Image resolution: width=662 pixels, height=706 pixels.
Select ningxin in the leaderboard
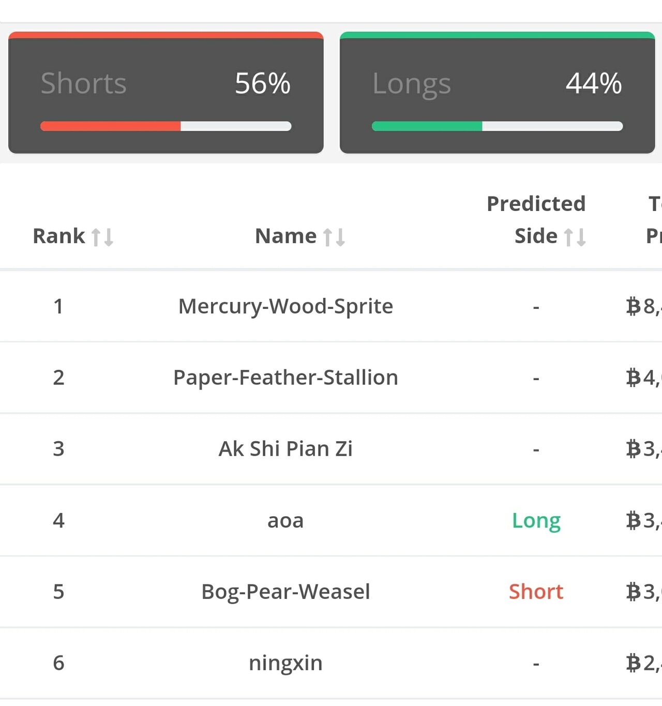click(x=285, y=663)
